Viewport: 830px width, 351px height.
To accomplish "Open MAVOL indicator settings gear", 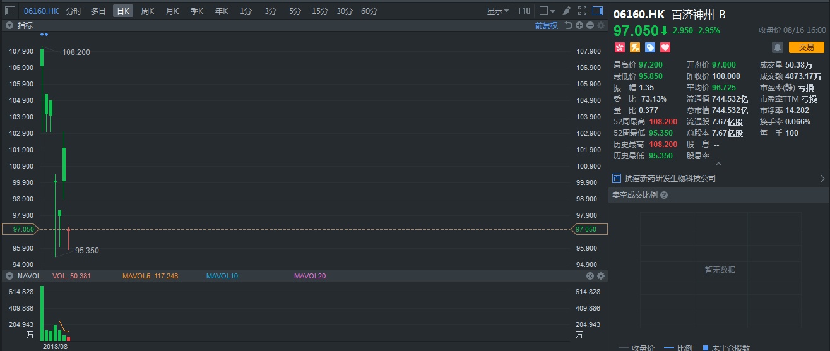I will pyautogui.click(x=600, y=276).
